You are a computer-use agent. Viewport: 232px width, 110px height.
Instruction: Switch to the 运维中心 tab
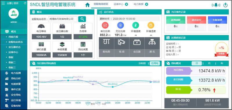click(x=118, y=4)
